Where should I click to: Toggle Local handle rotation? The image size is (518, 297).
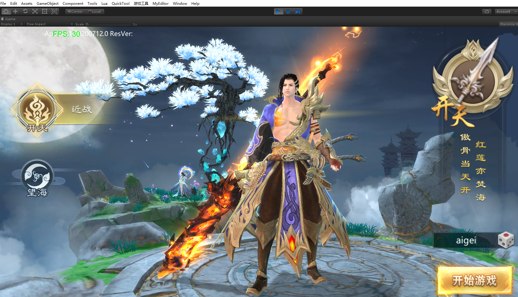coord(95,11)
